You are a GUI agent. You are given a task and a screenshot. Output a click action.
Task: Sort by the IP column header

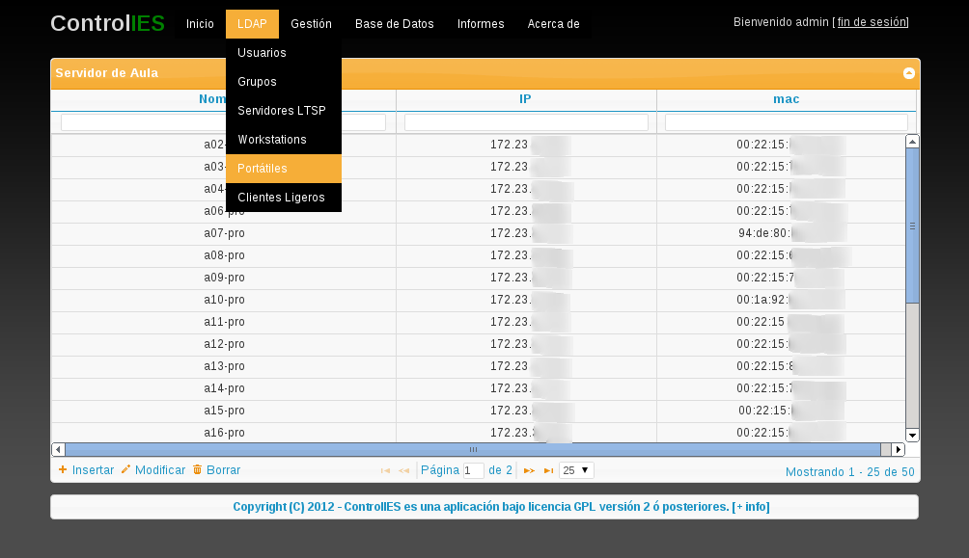(x=525, y=99)
